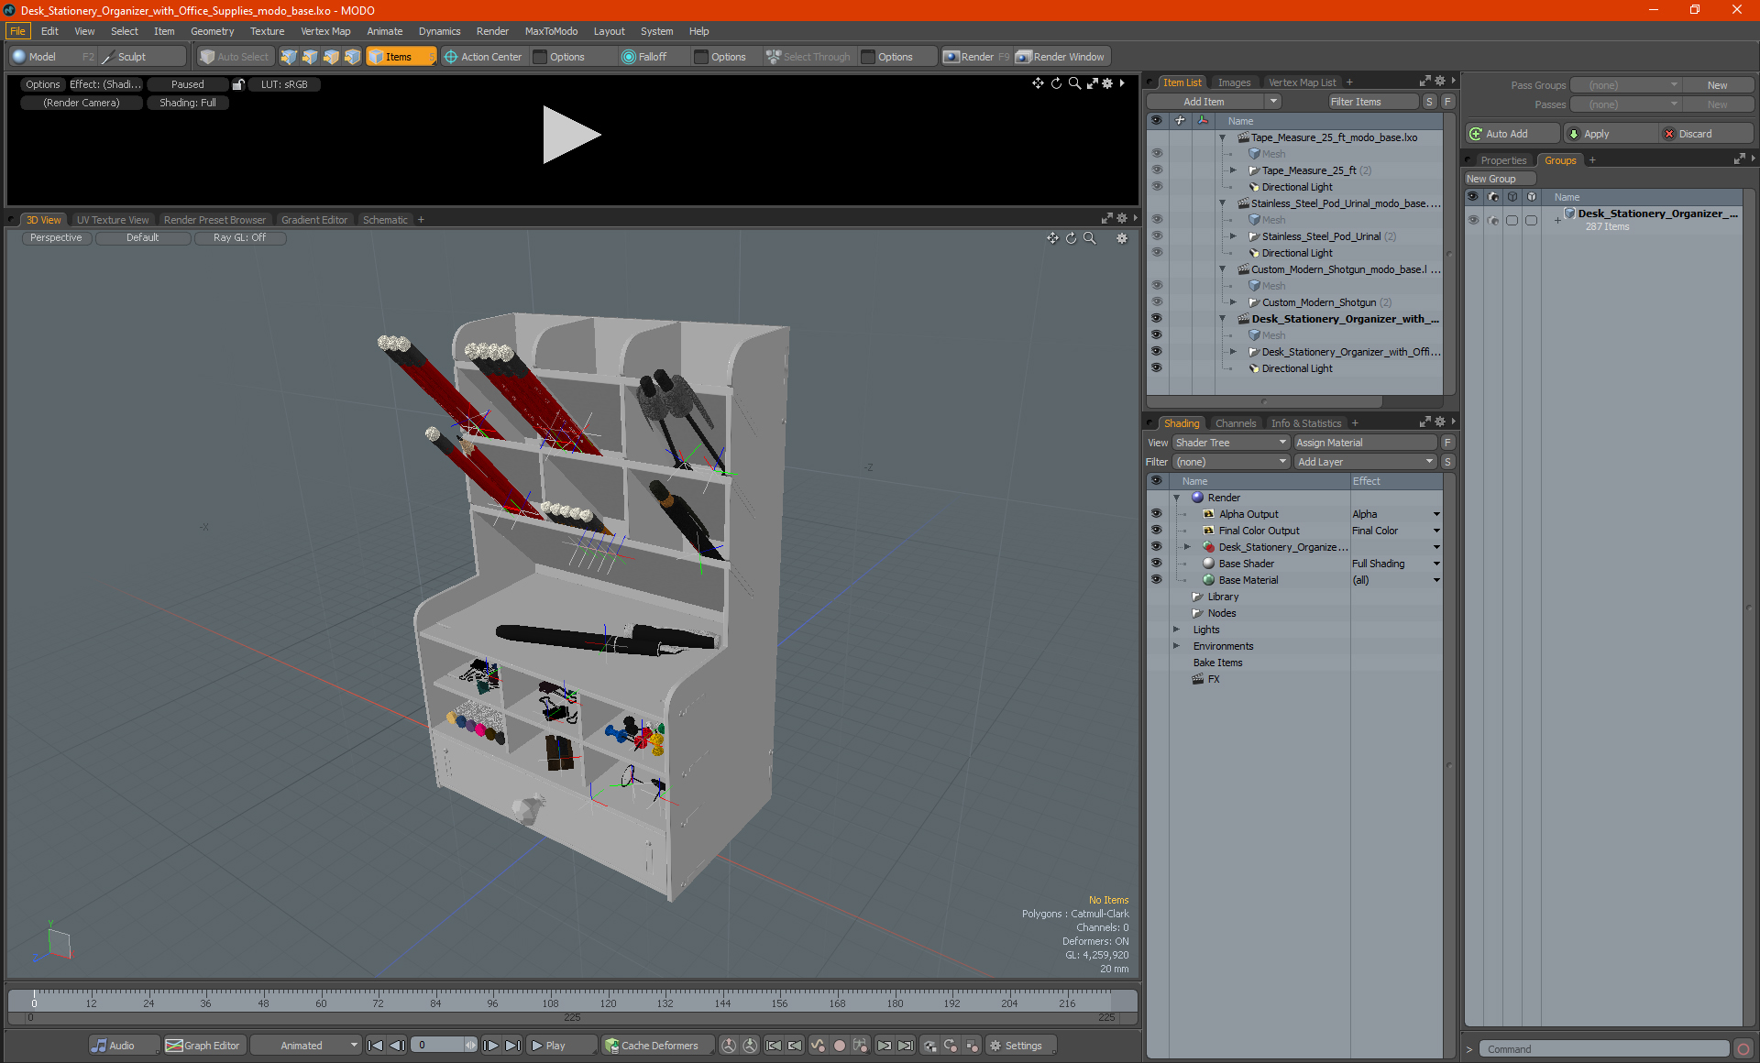Viewport: 1760px width, 1063px height.
Task: Toggle the preview lock icon
Action: pos(238,84)
